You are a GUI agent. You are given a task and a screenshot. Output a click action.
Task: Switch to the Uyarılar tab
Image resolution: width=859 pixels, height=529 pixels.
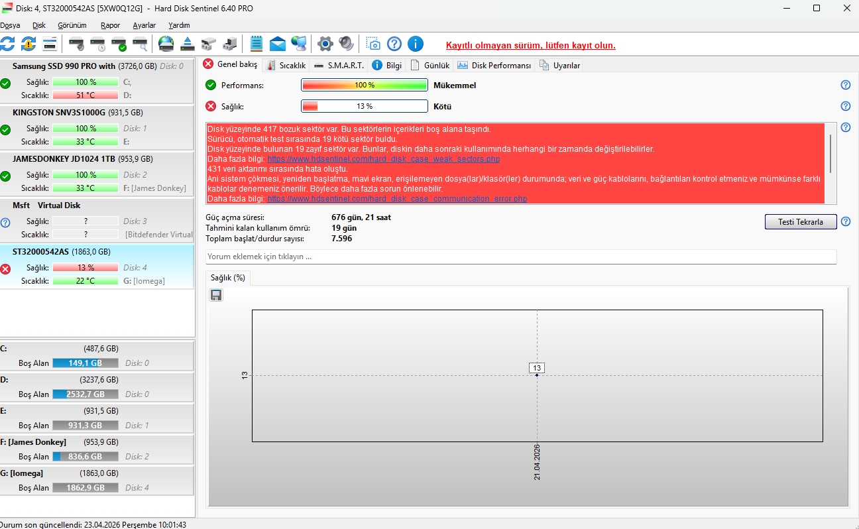pos(560,65)
